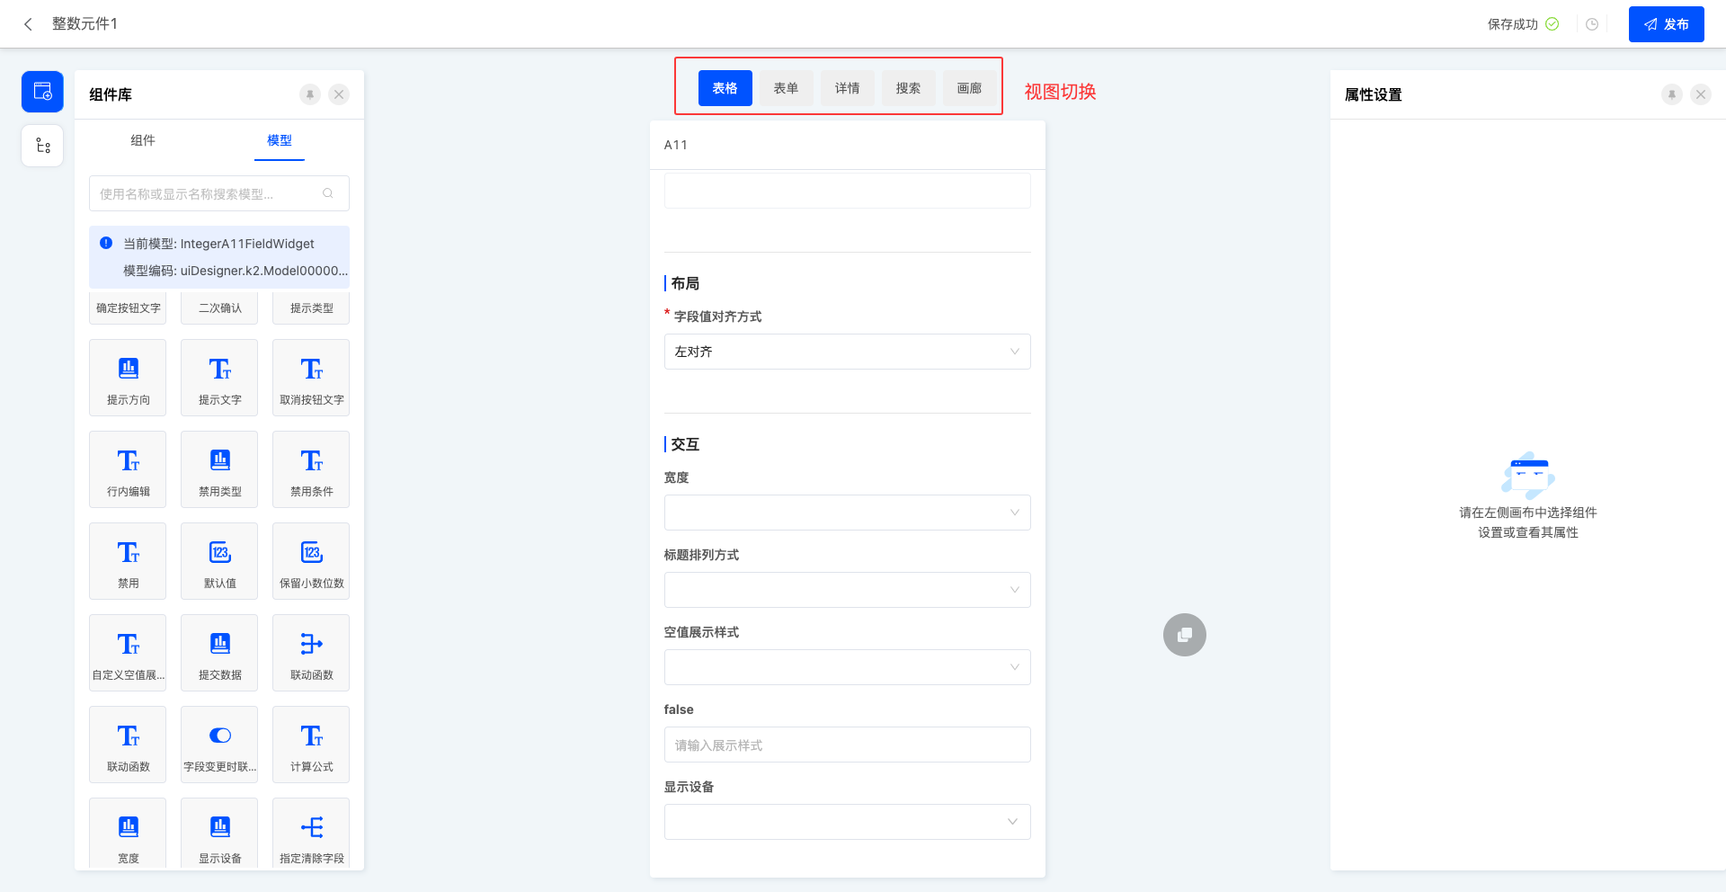Select the 联动函数 branching icon tile

click(311, 653)
